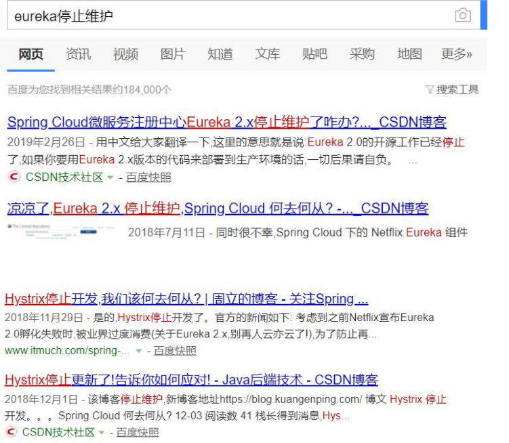509x443 pixels.
Task: Click thumbnail image of the 凉凉了 result
Action: click(x=61, y=231)
